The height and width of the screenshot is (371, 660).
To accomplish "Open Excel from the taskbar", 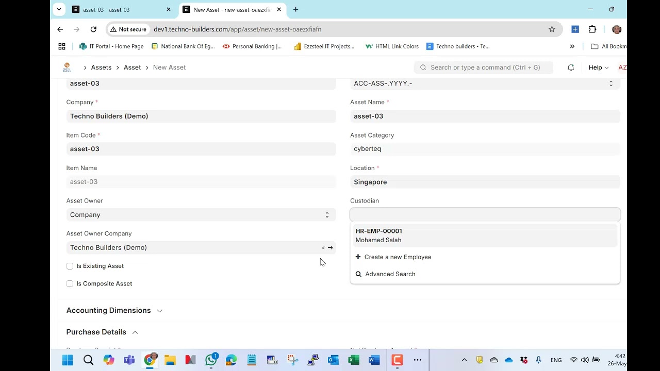I will (354, 360).
